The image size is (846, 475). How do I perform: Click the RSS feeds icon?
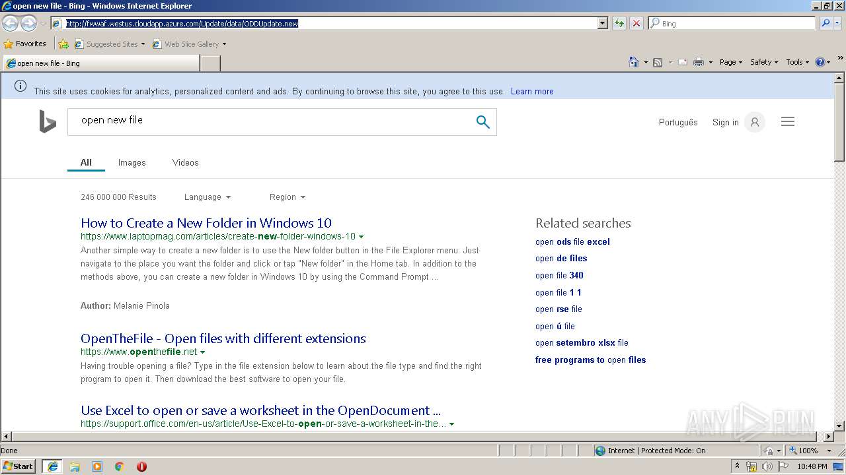pyautogui.click(x=658, y=62)
